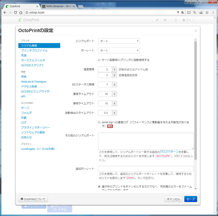Click the OctoPrint logo in navbar
Image resolution: width=218 pixels, height=216 pixels.
tap(29, 20)
